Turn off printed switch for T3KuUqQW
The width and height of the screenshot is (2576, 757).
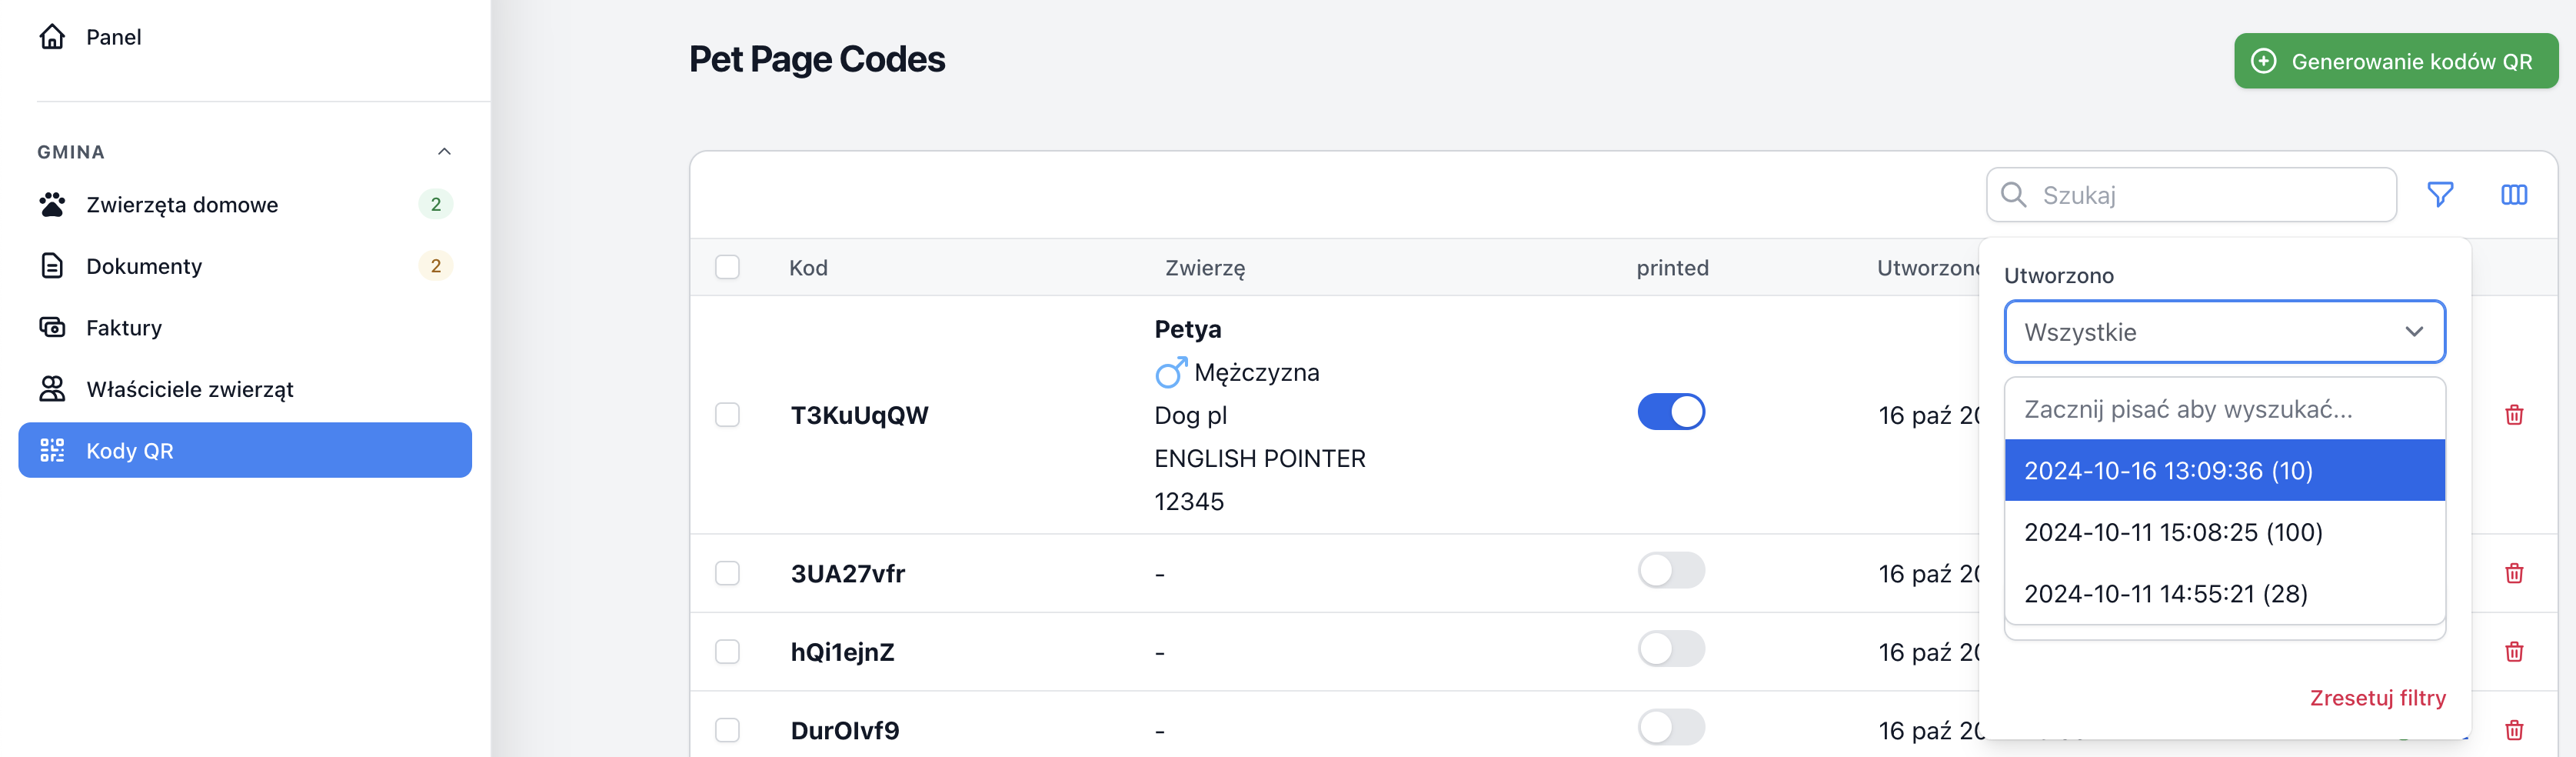1671,412
